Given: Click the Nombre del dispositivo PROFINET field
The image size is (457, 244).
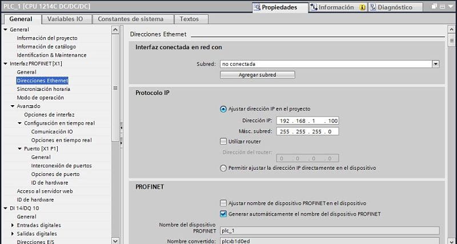Looking at the screenshot, I should (x=329, y=230).
